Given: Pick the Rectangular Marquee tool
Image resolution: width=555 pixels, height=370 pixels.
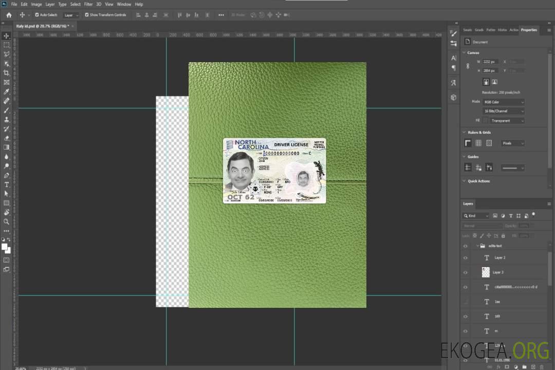Looking at the screenshot, I should click(x=7, y=45).
